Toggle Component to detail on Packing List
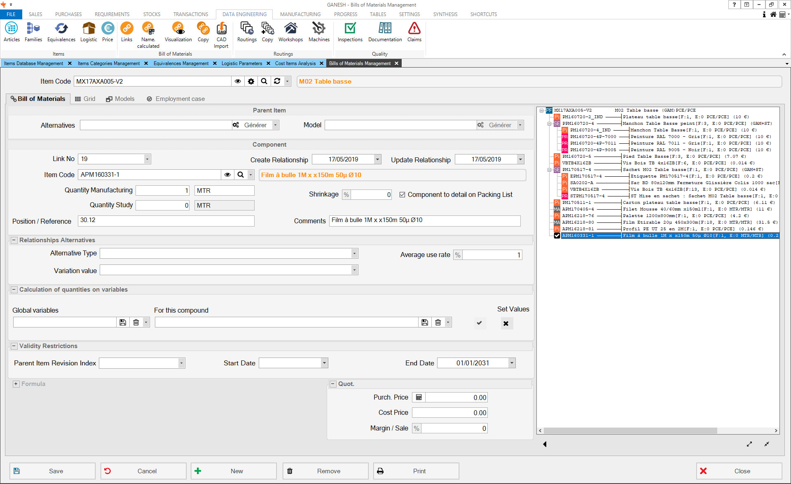The image size is (791, 484). [403, 195]
